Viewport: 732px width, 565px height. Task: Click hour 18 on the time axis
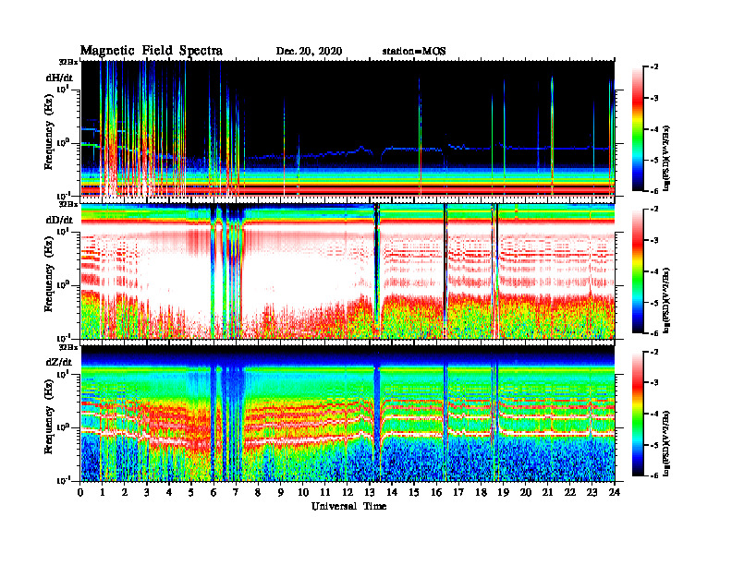point(481,493)
